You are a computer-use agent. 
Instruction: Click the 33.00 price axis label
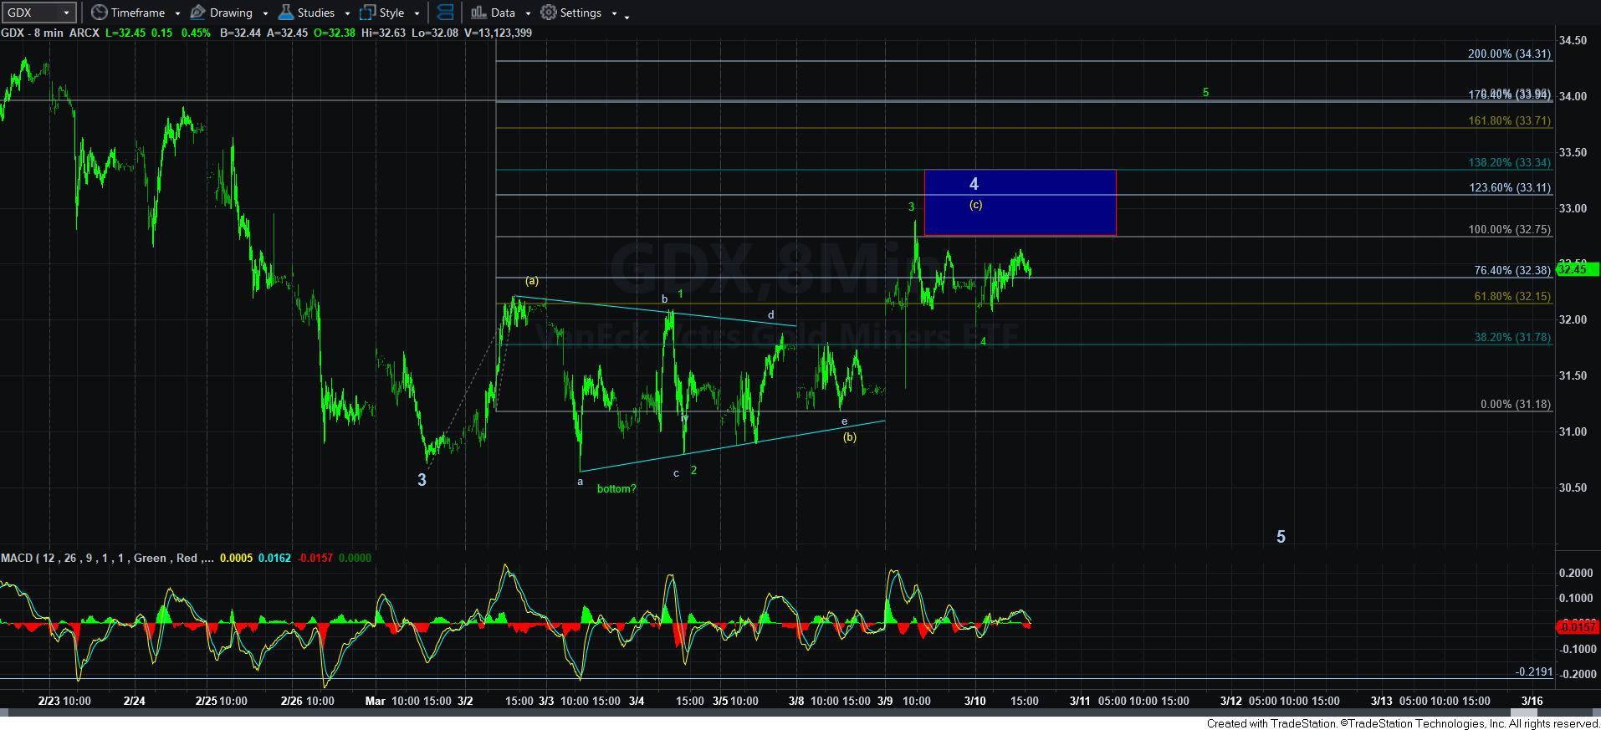[x=1573, y=208]
